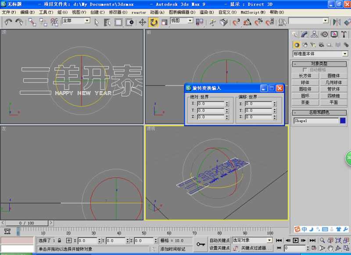Click the Select and Move tool
The height and width of the screenshot is (255, 351).
(x=142, y=22)
